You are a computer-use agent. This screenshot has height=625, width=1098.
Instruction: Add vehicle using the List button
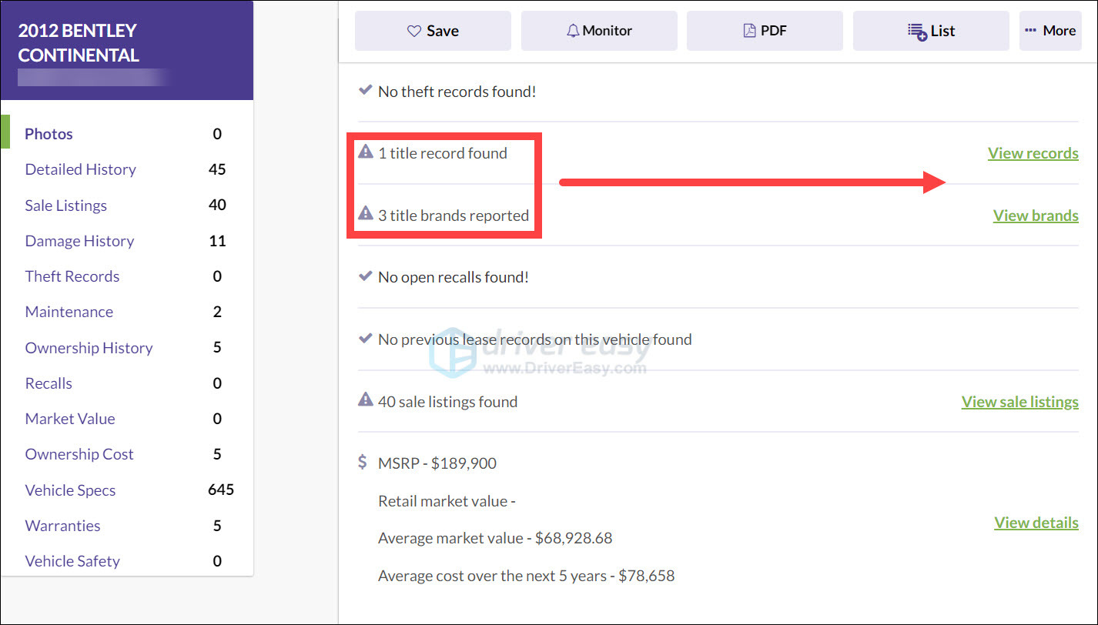931,31
